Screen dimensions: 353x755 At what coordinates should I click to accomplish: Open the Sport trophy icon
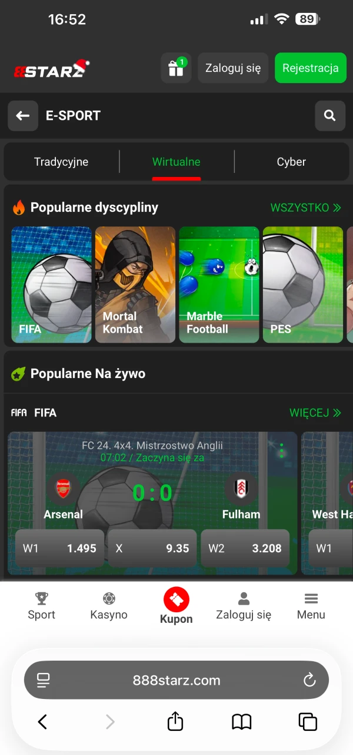coord(41,599)
